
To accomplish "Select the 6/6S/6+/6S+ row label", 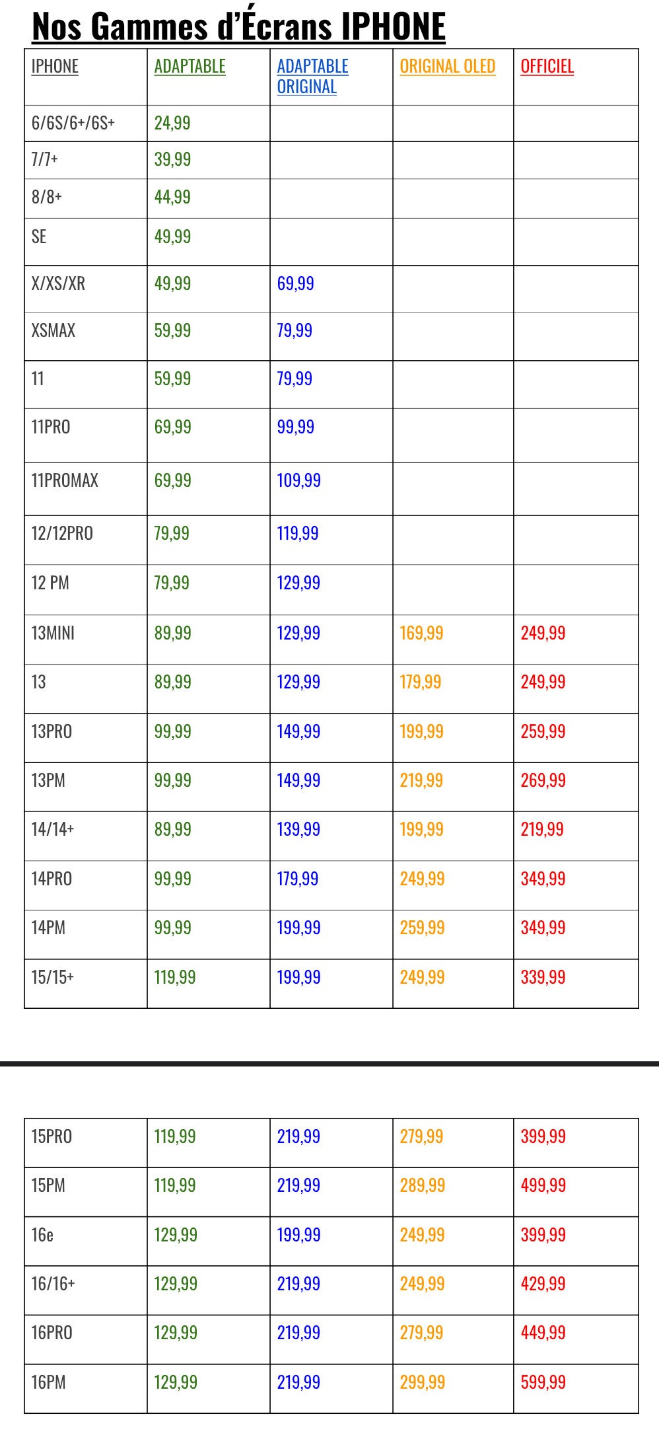I will coord(73,123).
